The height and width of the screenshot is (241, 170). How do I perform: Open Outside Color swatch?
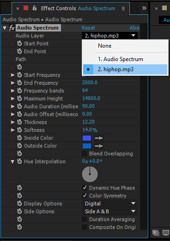pyautogui.click(x=87, y=146)
